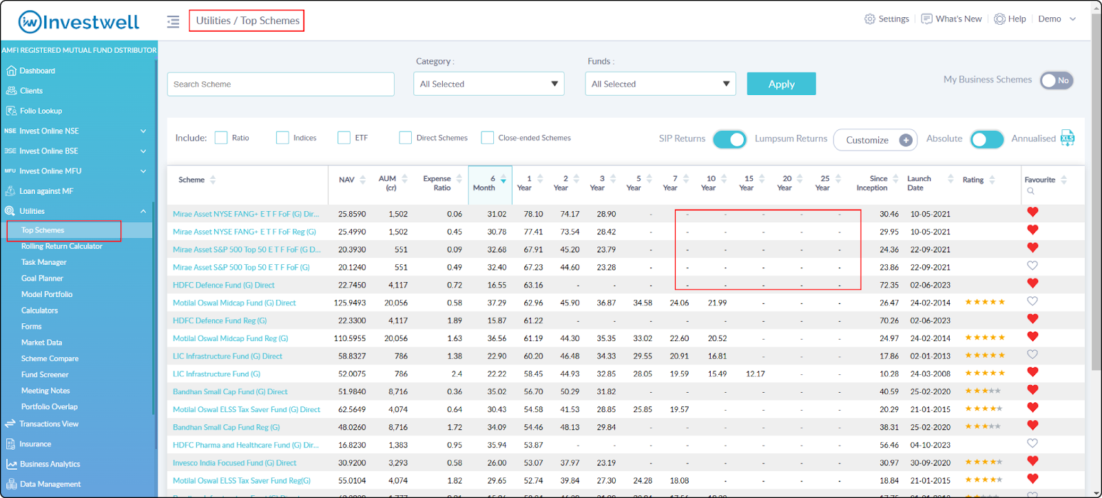
Task: Toggle My Business Schemes switch
Action: (x=1057, y=80)
